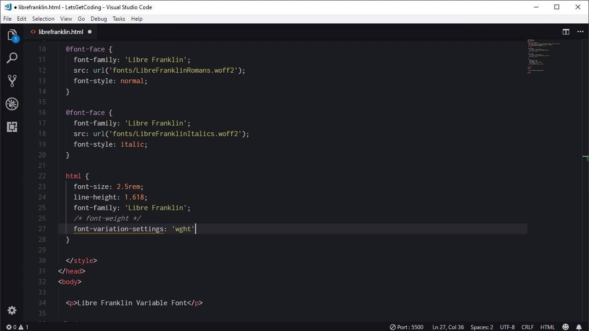This screenshot has width=589, height=331.
Task: Click the closing </style> tag
Action: [81, 261]
